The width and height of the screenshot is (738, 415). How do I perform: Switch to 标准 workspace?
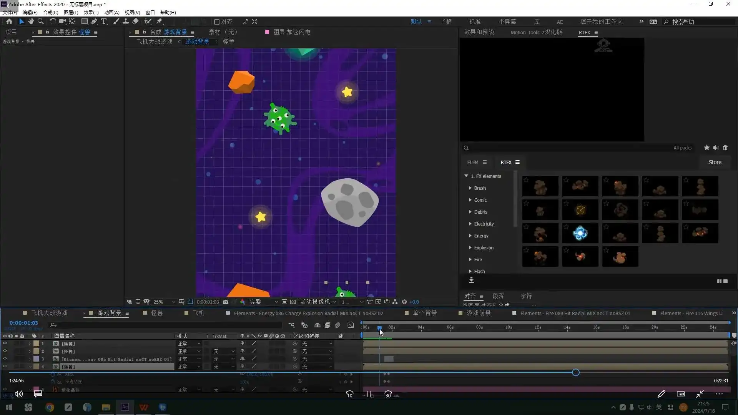475,22
